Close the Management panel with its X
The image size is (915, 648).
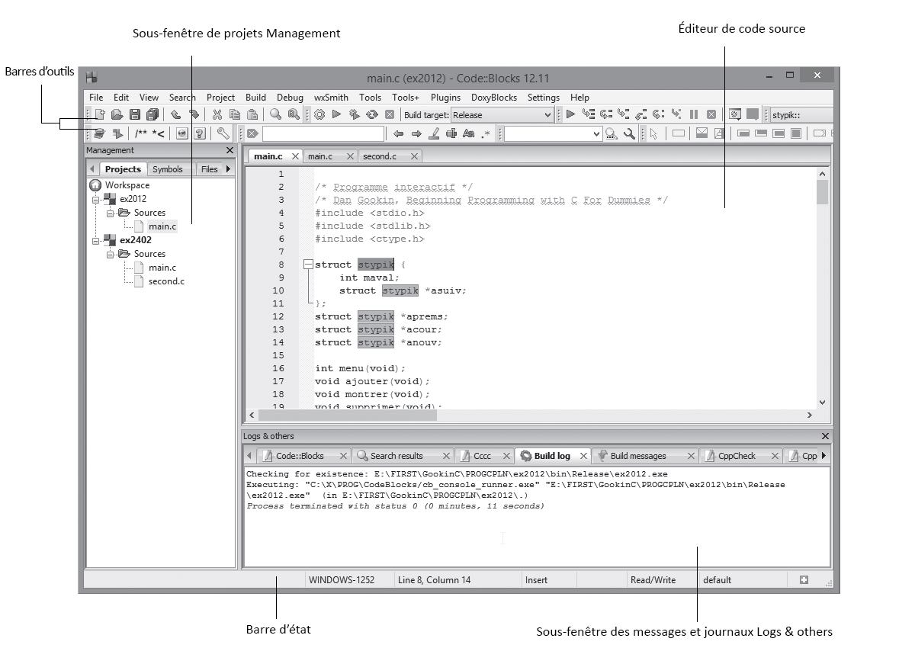tap(230, 150)
